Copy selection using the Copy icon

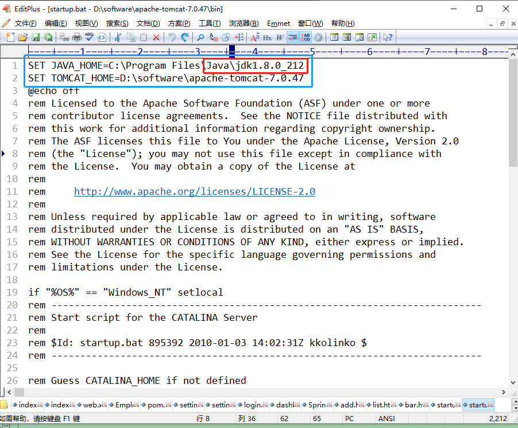[131, 38]
